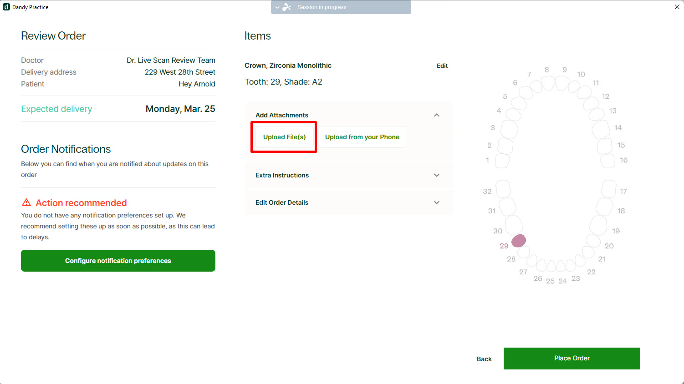Expand the Edit Order Details section
684x384 pixels.
point(436,202)
